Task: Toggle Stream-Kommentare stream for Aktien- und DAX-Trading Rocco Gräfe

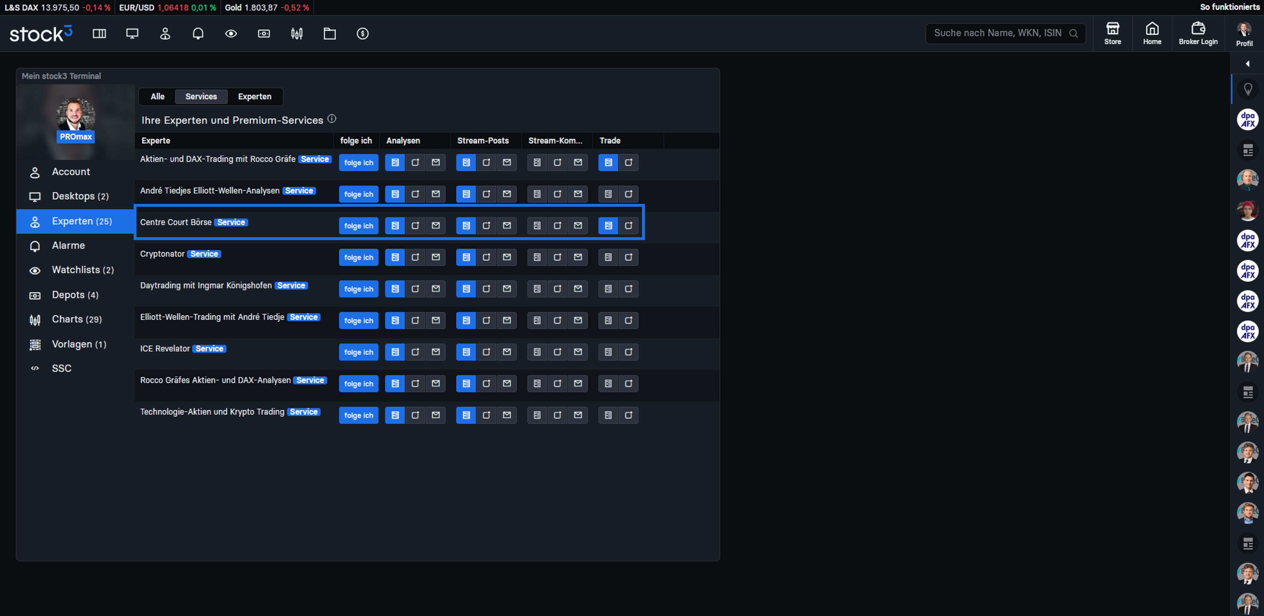Action: pos(537,162)
